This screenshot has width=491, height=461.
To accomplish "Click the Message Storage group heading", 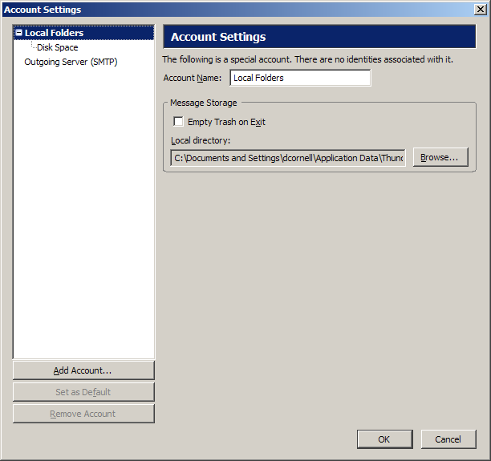I will pyautogui.click(x=203, y=103).
